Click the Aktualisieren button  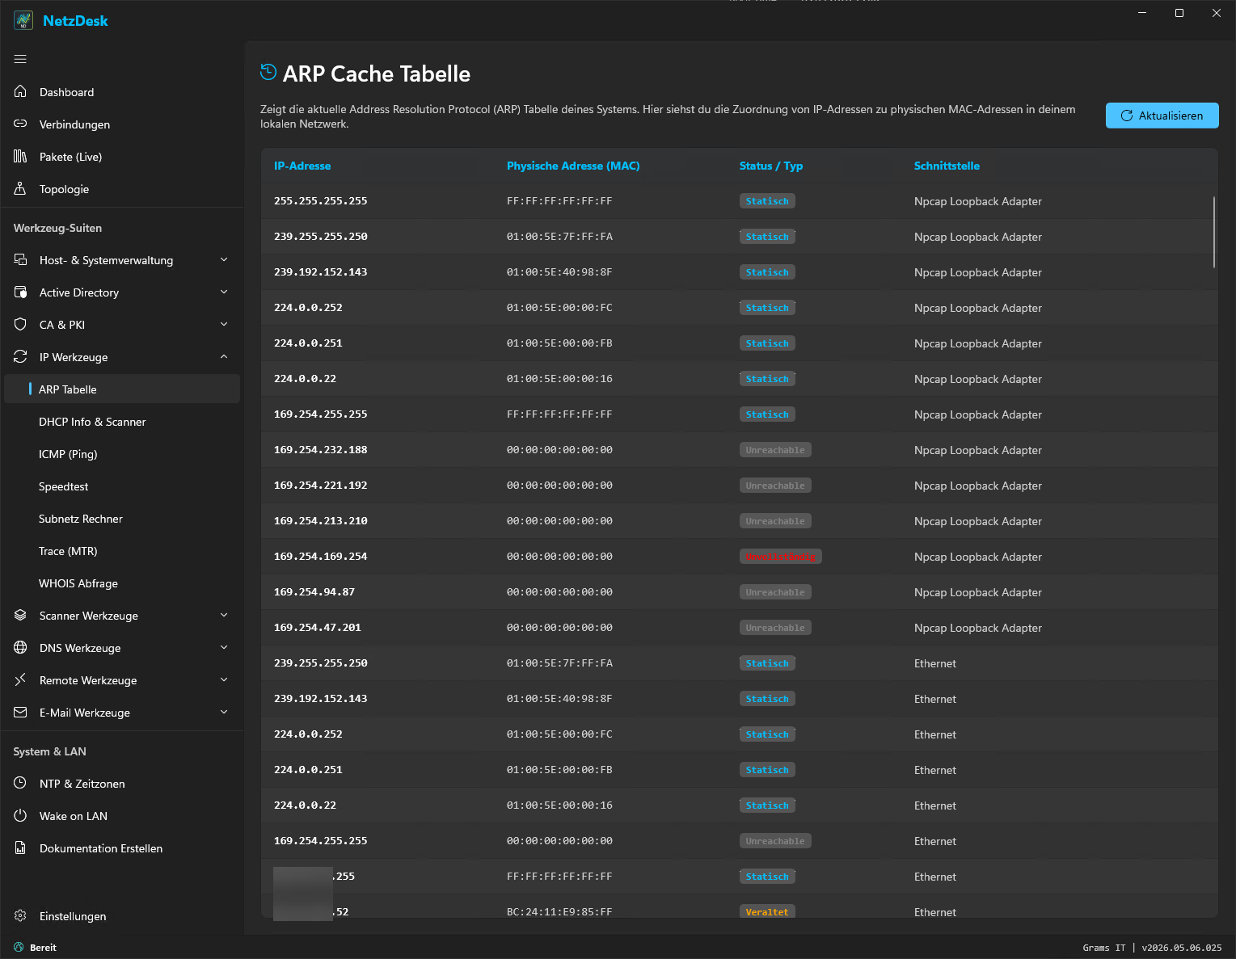pyautogui.click(x=1162, y=116)
